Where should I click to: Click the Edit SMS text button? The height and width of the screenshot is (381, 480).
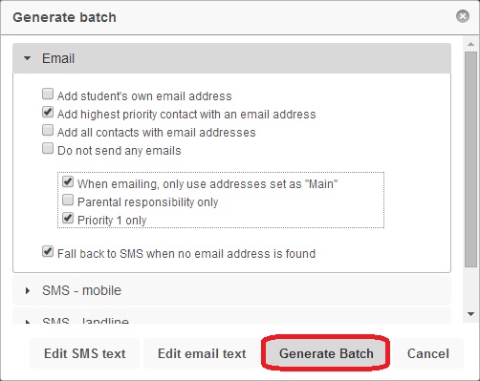click(x=85, y=353)
